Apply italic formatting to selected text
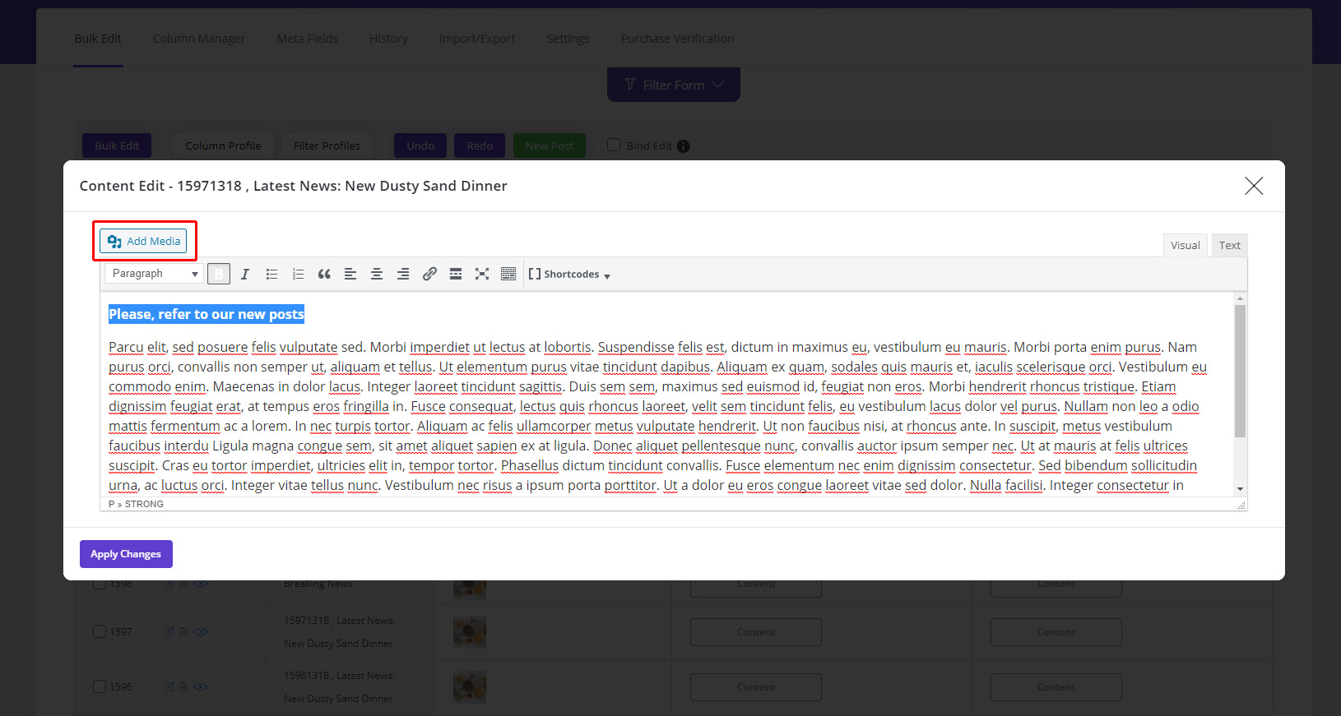This screenshot has height=716, width=1341. pyautogui.click(x=245, y=274)
